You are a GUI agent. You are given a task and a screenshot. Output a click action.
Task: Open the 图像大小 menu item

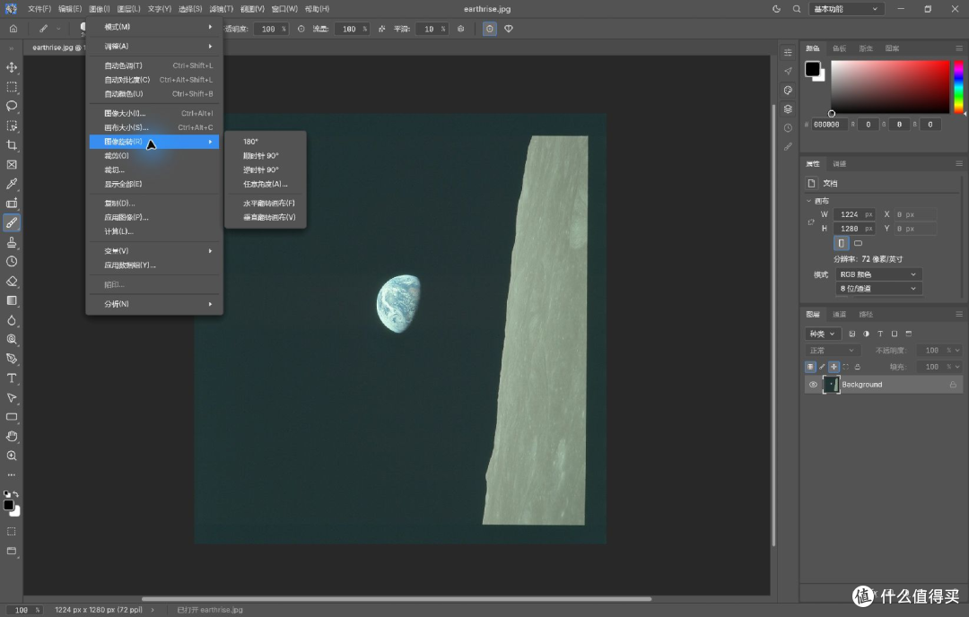coord(154,113)
